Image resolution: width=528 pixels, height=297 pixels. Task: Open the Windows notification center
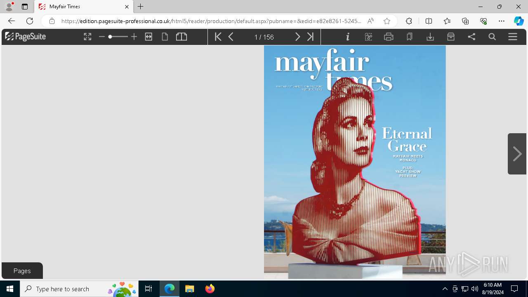click(514, 289)
